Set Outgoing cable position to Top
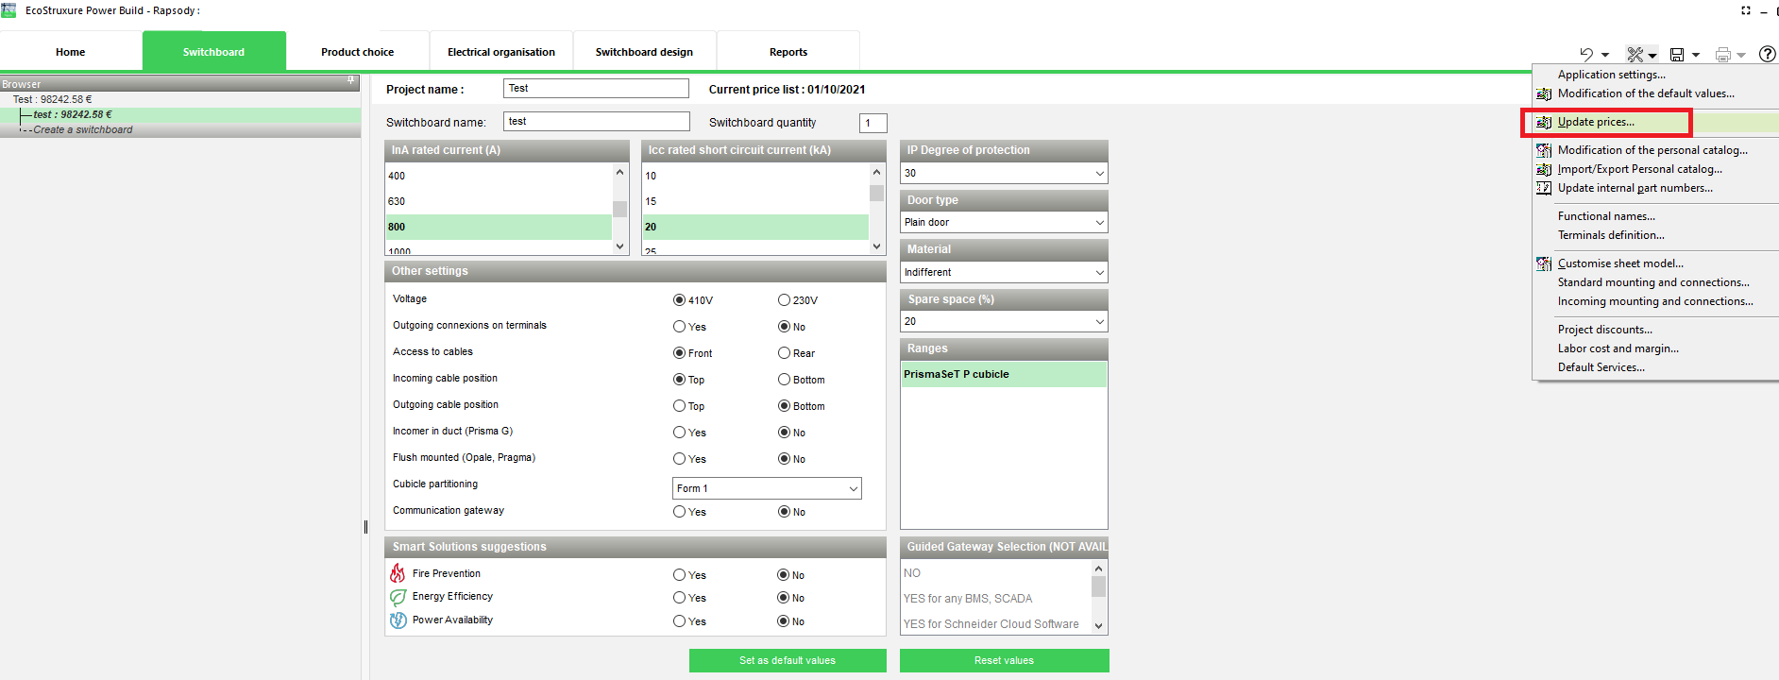Screen dimensions: 1779x680 pos(679,406)
